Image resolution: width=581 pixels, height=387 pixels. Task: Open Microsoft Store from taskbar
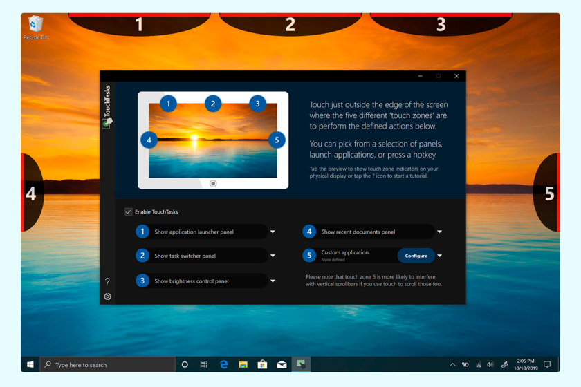coord(262,365)
